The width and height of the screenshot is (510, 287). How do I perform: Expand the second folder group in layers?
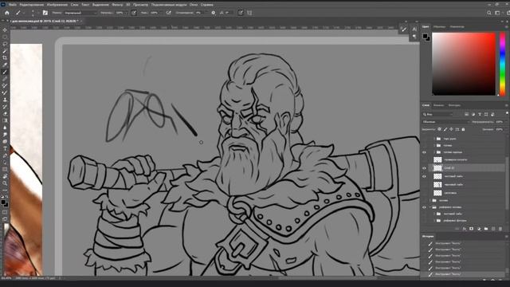pyautogui.click(x=434, y=145)
